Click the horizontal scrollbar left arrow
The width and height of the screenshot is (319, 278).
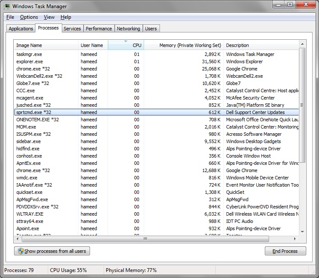click(18, 239)
